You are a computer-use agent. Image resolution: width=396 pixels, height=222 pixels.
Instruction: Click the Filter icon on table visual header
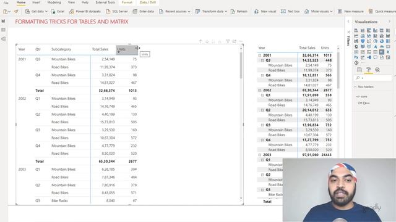228,41
